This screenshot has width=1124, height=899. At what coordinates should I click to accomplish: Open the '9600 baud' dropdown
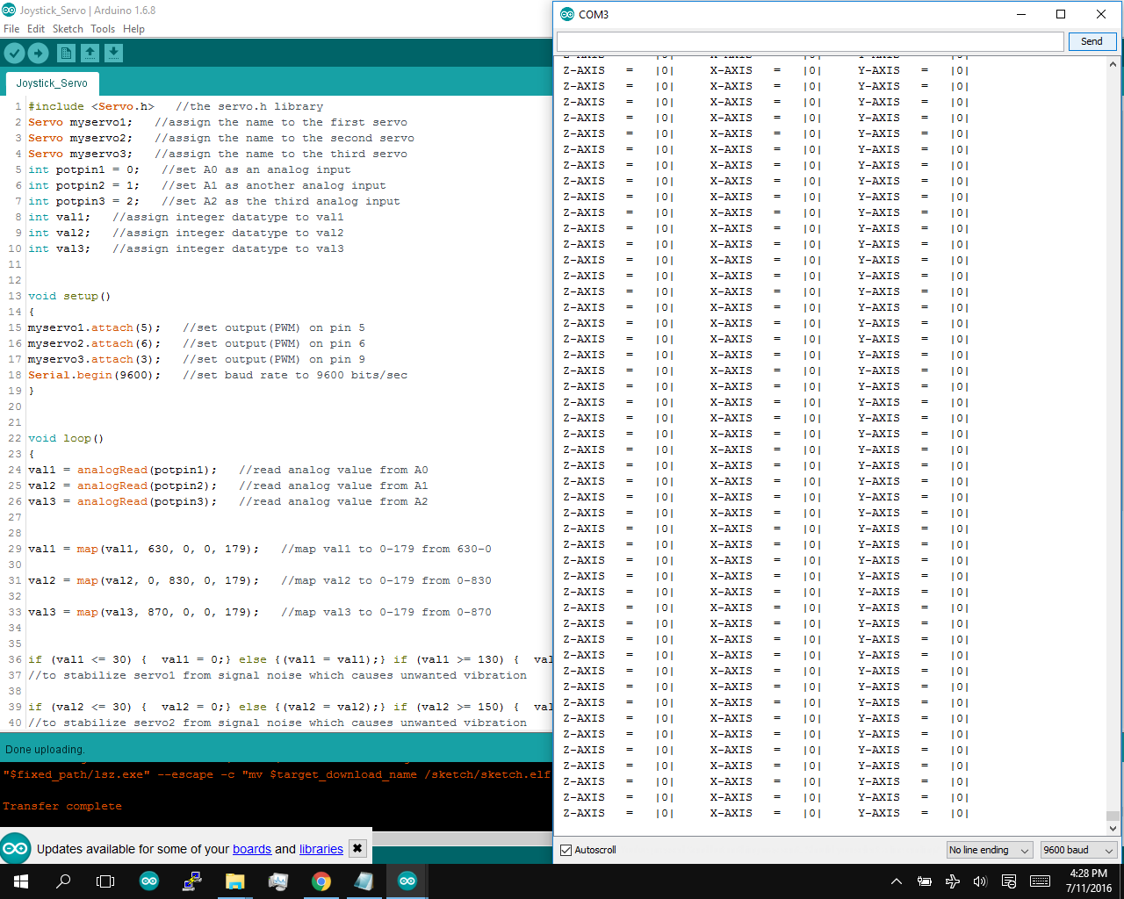point(1078,850)
